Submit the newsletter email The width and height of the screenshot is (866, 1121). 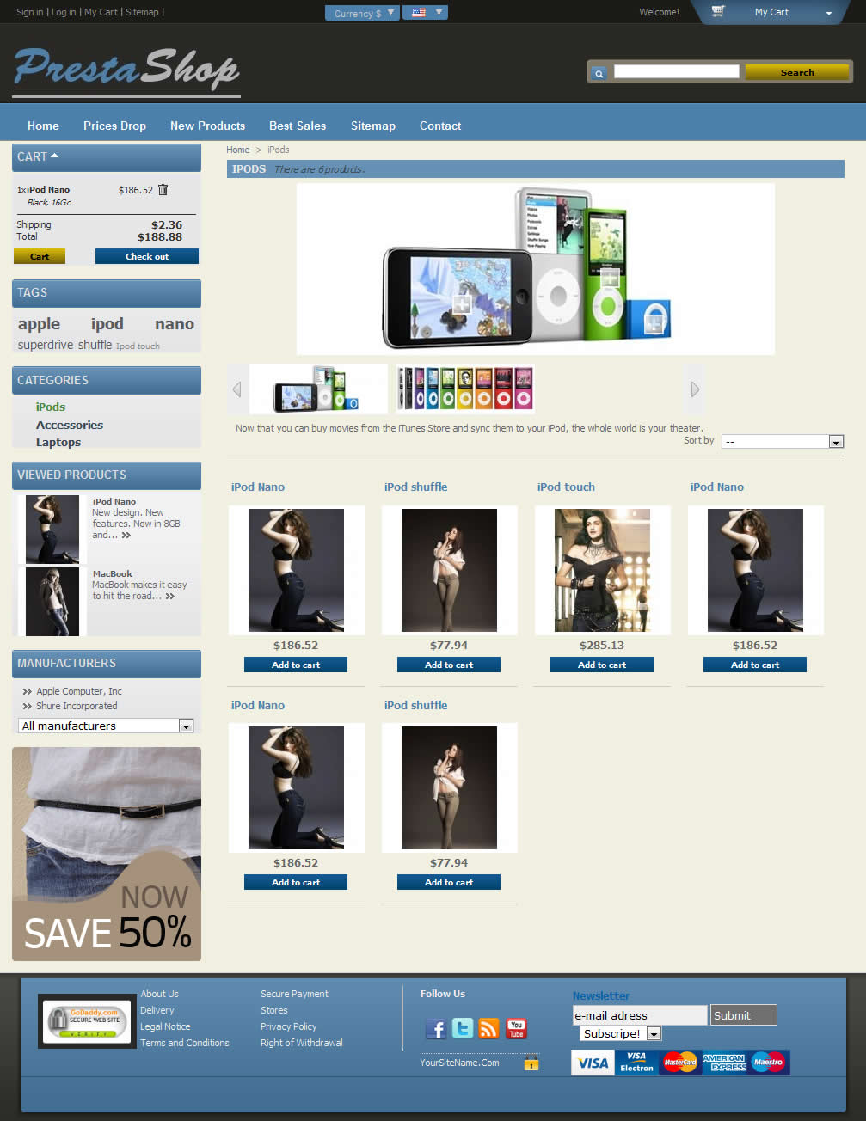coord(744,1015)
